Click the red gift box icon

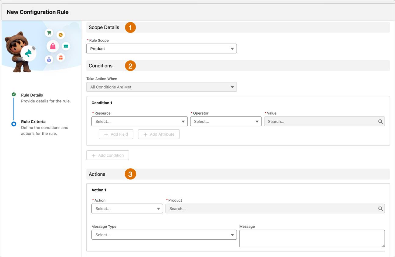61,57
